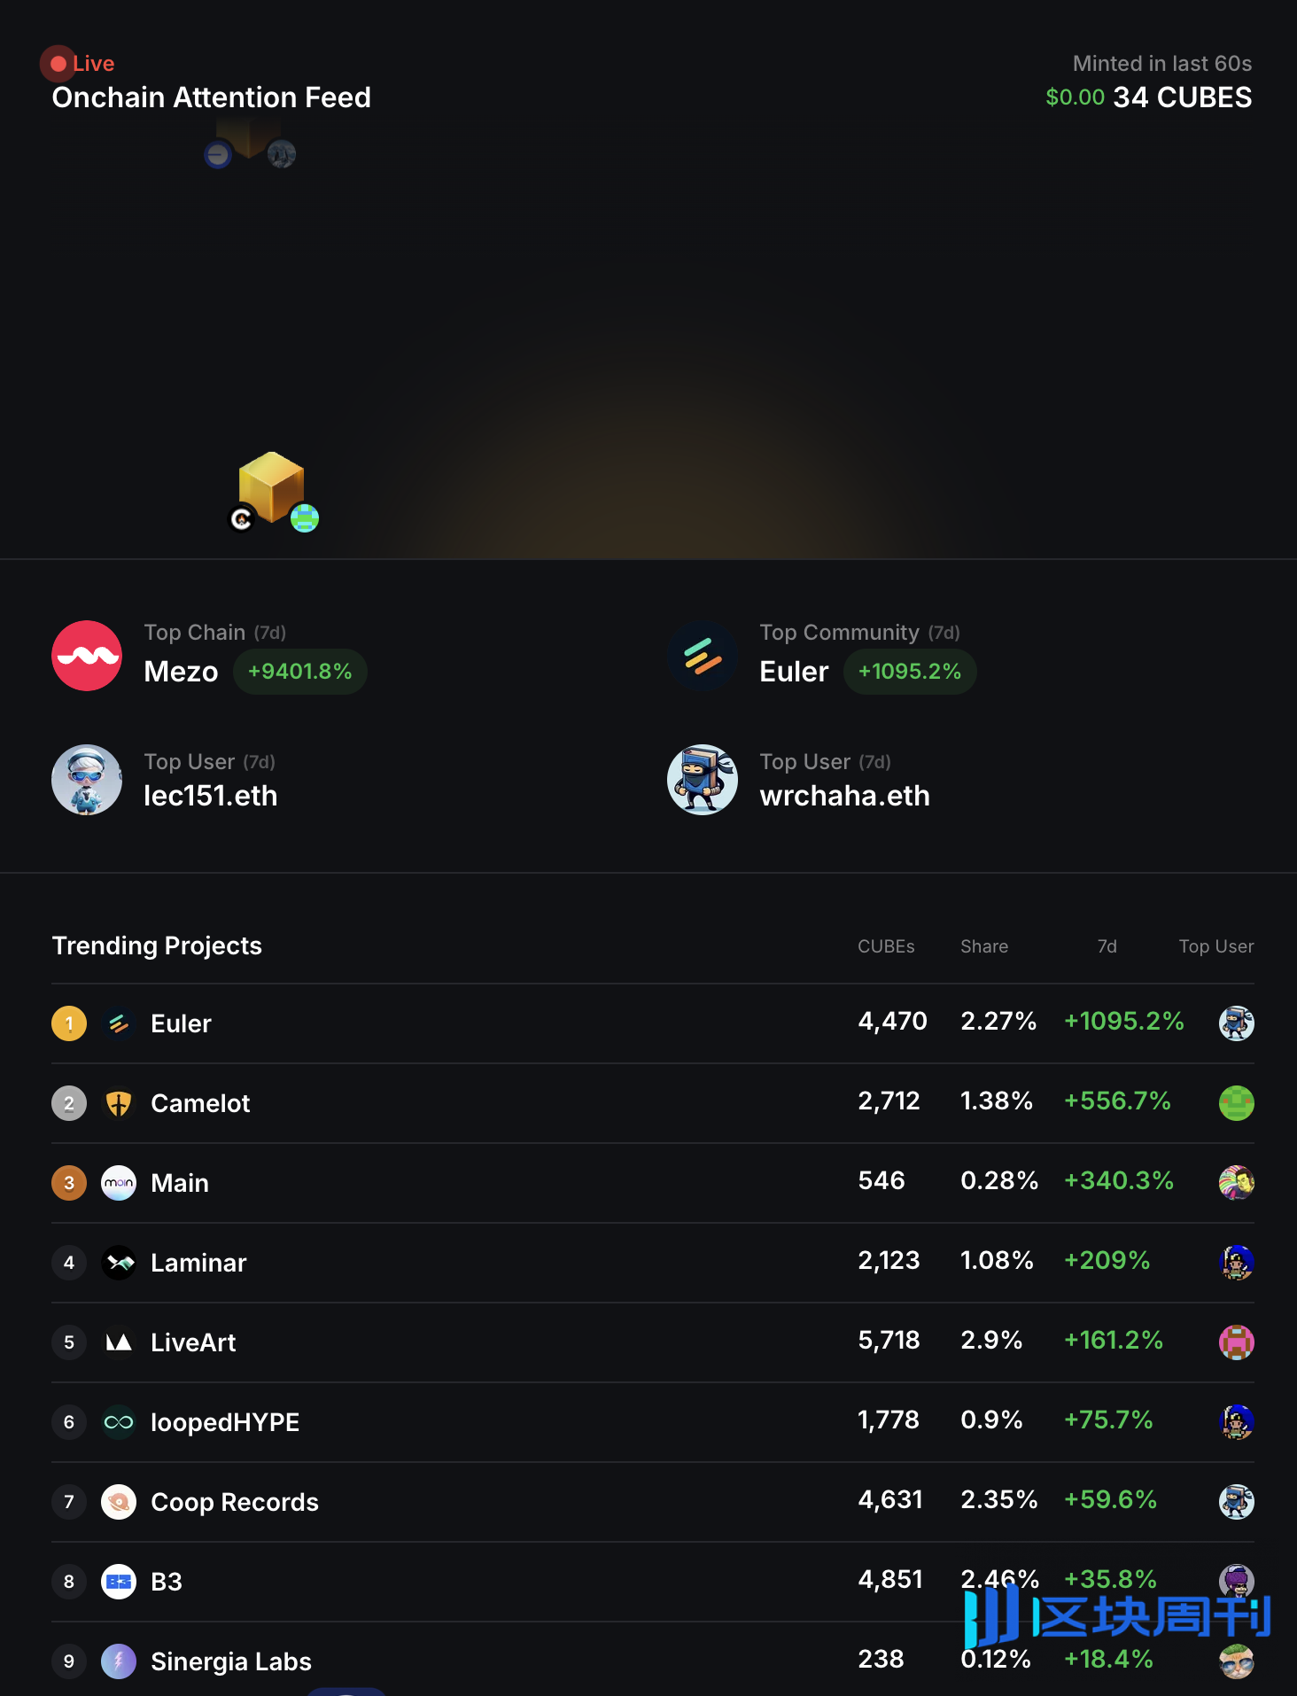Viewport: 1297px width, 1696px height.
Task: Open top user avatar for Main row
Action: (1237, 1183)
